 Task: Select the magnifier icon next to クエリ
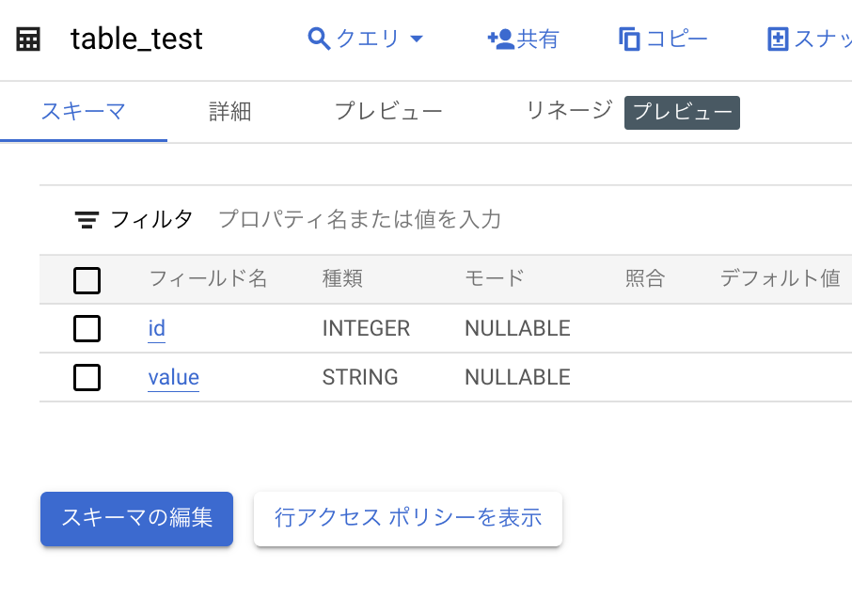coord(316,38)
